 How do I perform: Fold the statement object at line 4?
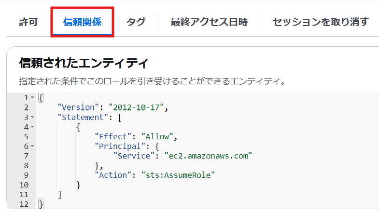tap(32, 127)
